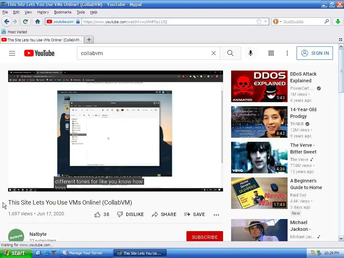Open the PowerCert channel name
Viewport: 344px width, 258px height.
pyautogui.click(x=301, y=88)
